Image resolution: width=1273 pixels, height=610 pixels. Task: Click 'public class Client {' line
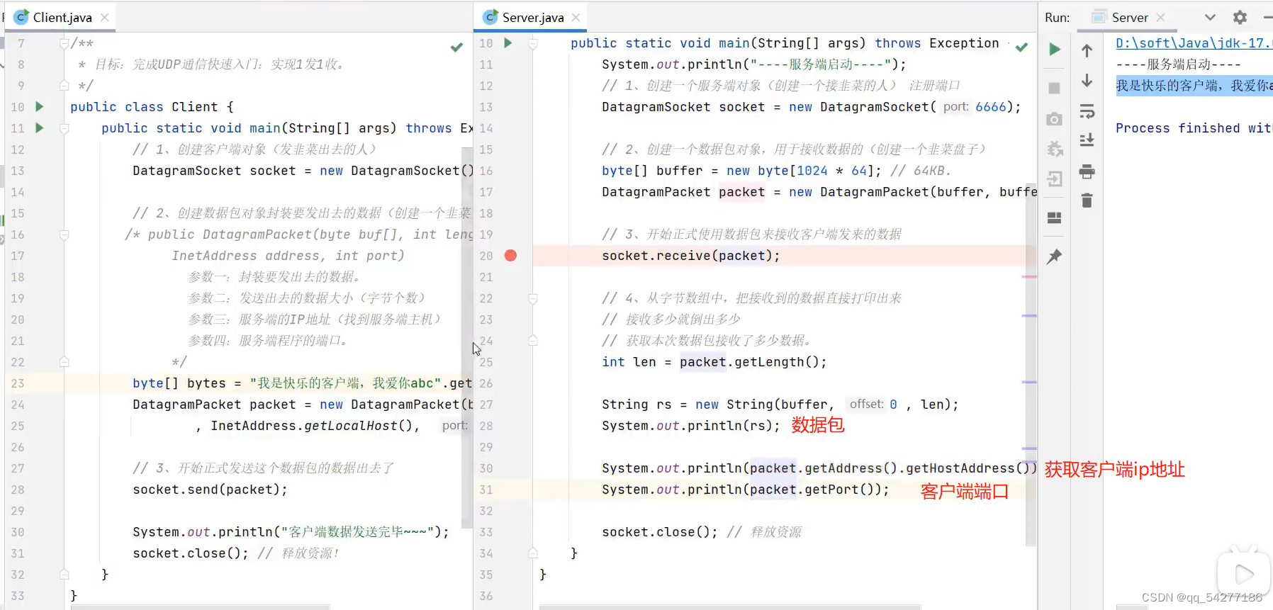coord(152,106)
